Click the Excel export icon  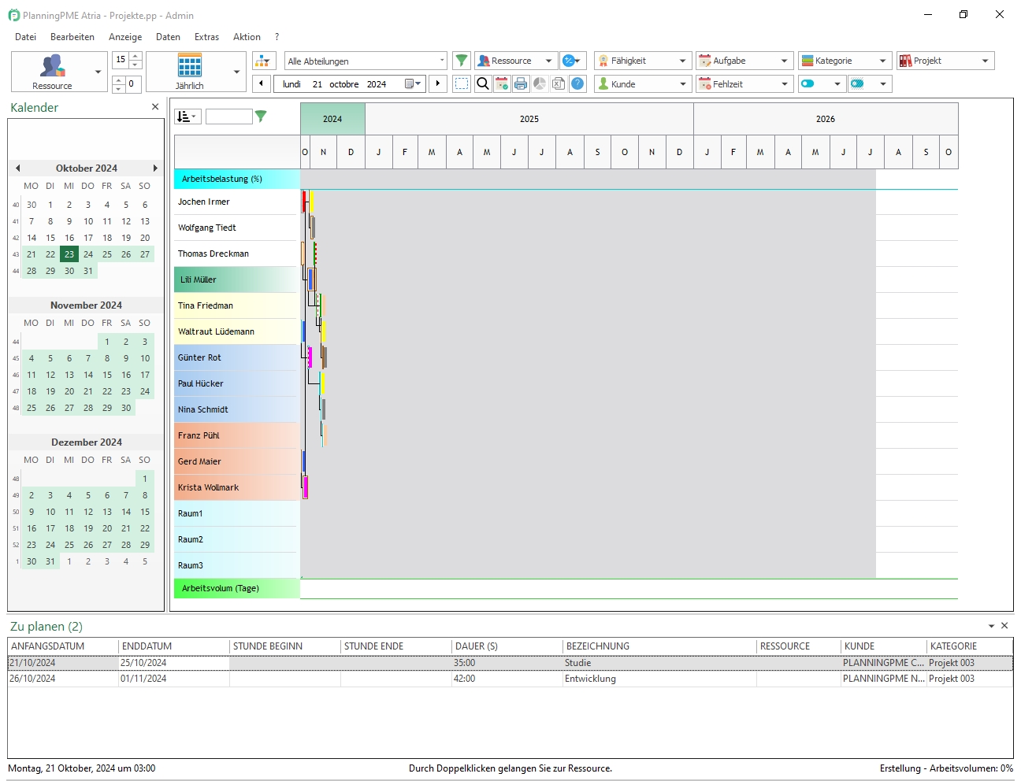click(559, 83)
